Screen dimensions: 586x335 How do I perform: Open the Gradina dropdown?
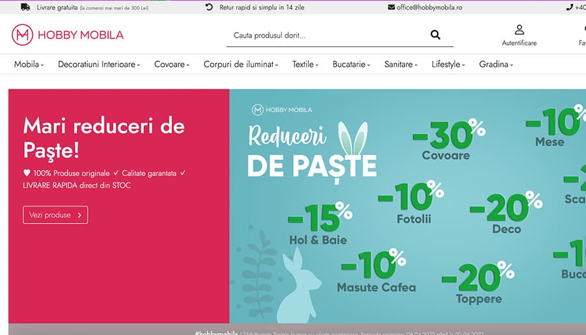point(496,65)
